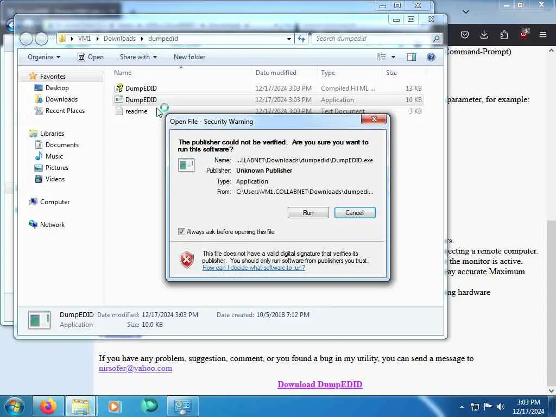556x417 pixels.
Task: Open Firefox hamburger menu
Action: coord(542,35)
